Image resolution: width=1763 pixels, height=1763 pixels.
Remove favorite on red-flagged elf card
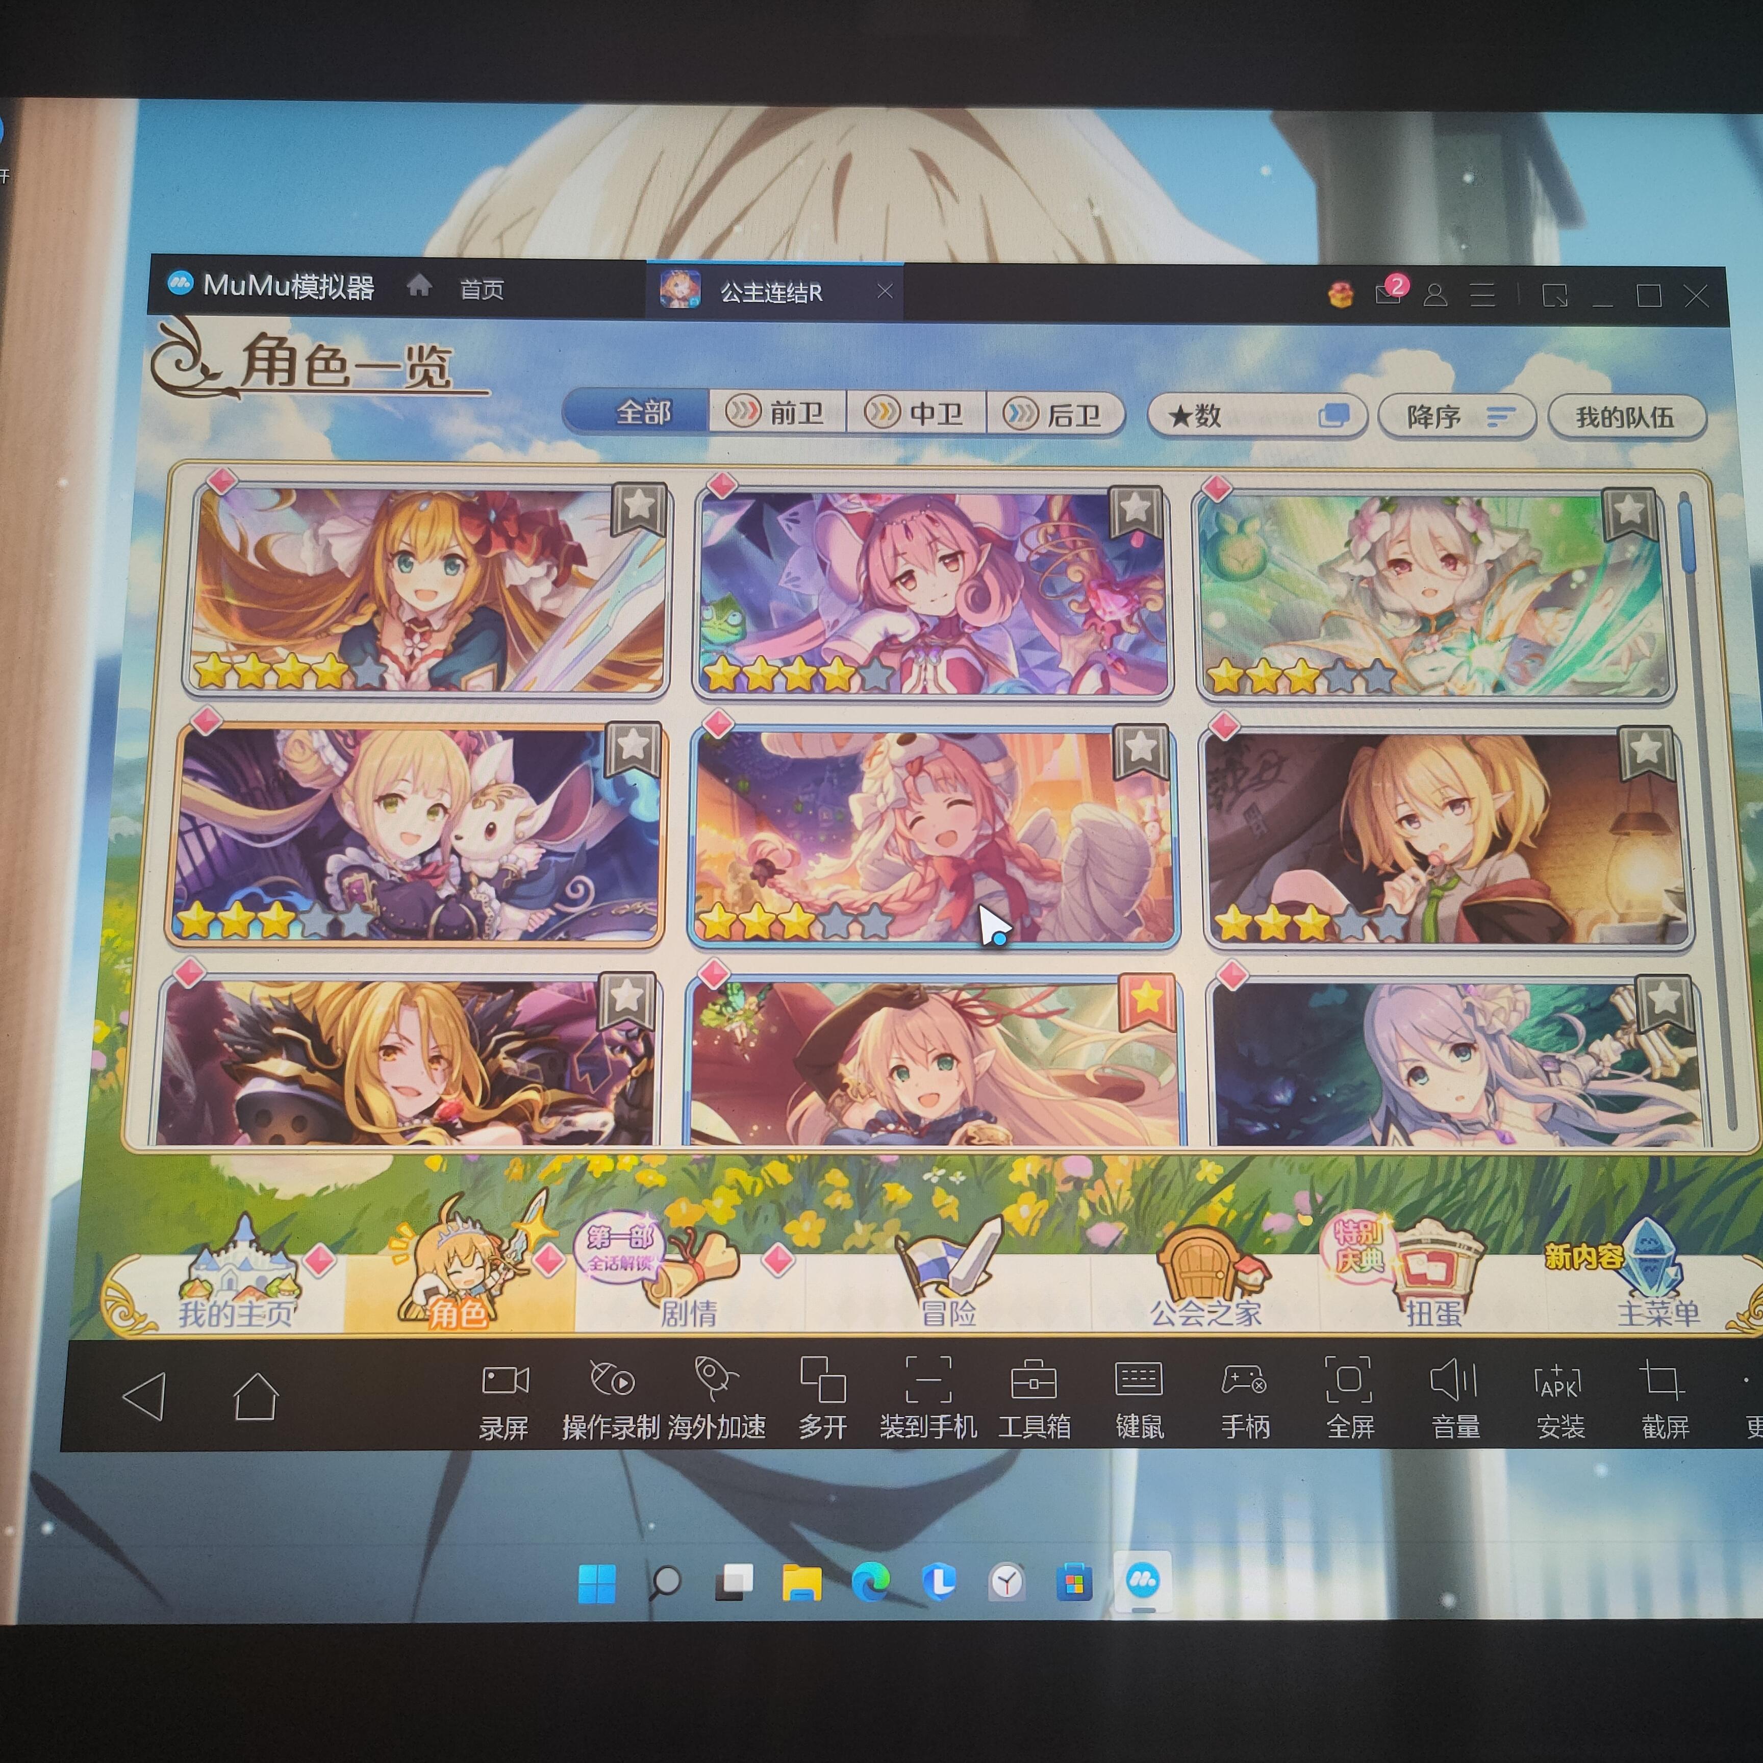coord(1146,1002)
